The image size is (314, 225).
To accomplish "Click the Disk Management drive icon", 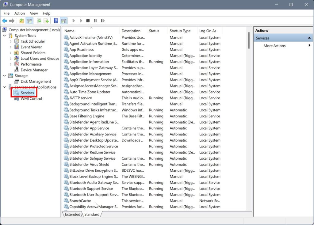I will [17, 81].
